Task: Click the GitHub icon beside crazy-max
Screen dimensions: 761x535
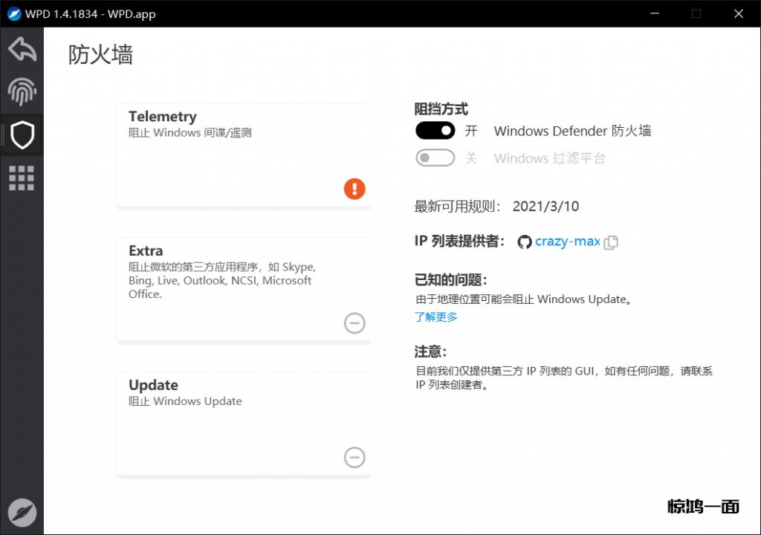Action: [x=525, y=242]
